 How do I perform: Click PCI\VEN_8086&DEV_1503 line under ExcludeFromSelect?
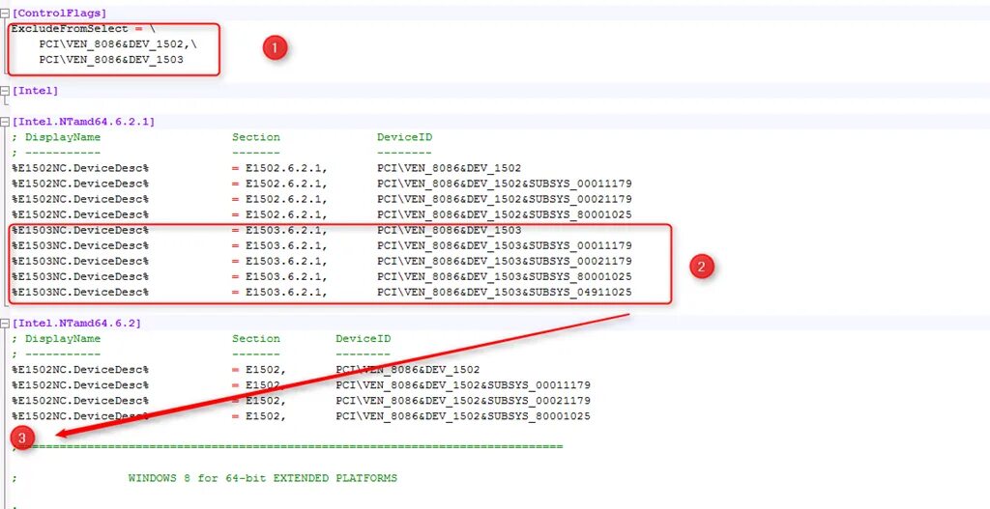[x=111, y=60]
